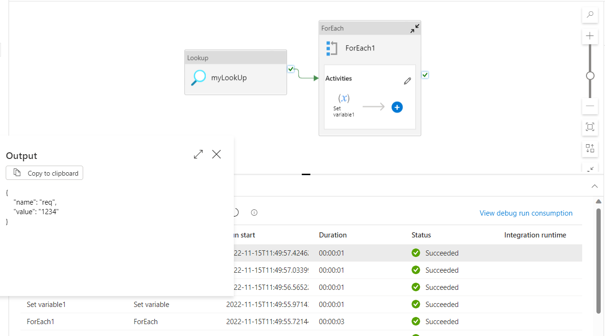The width and height of the screenshot is (605, 336).
Task: Open the canvas search tool
Action: coord(590,15)
